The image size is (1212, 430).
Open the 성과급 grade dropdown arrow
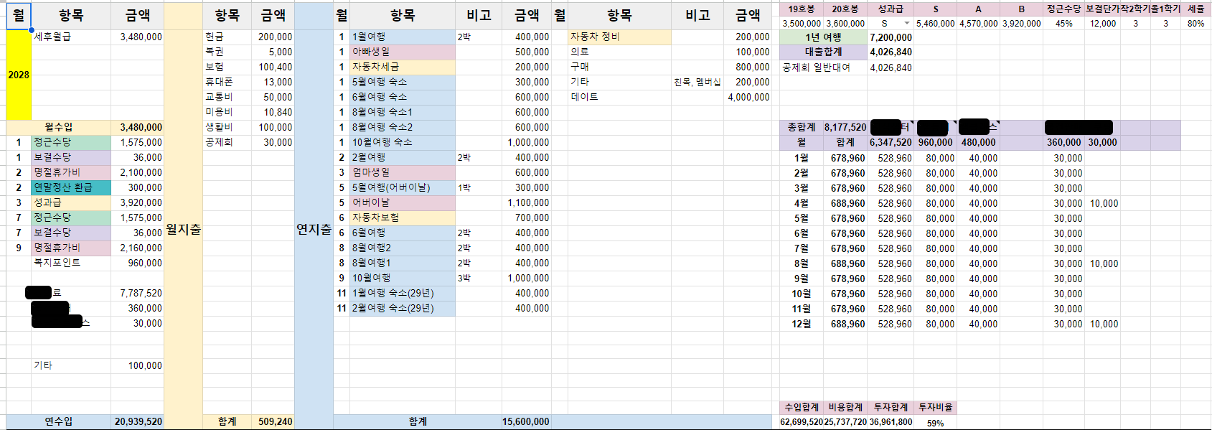click(906, 24)
